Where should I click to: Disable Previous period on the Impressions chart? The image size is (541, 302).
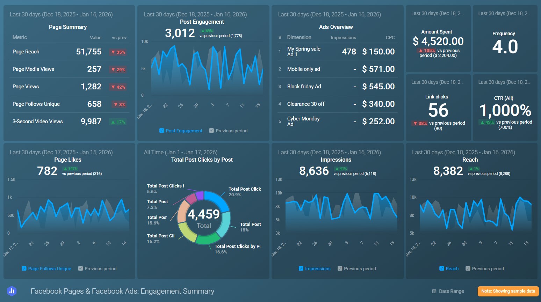click(x=339, y=268)
